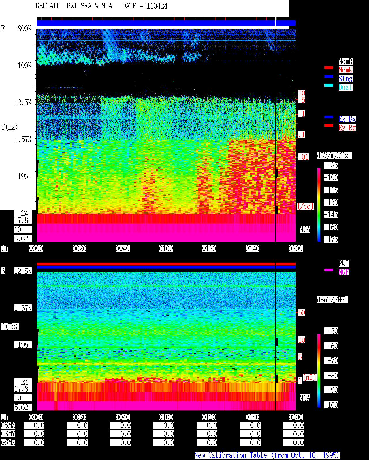Click the [nT] field unit label
This screenshot has width=369, height=460.
click(310, 377)
